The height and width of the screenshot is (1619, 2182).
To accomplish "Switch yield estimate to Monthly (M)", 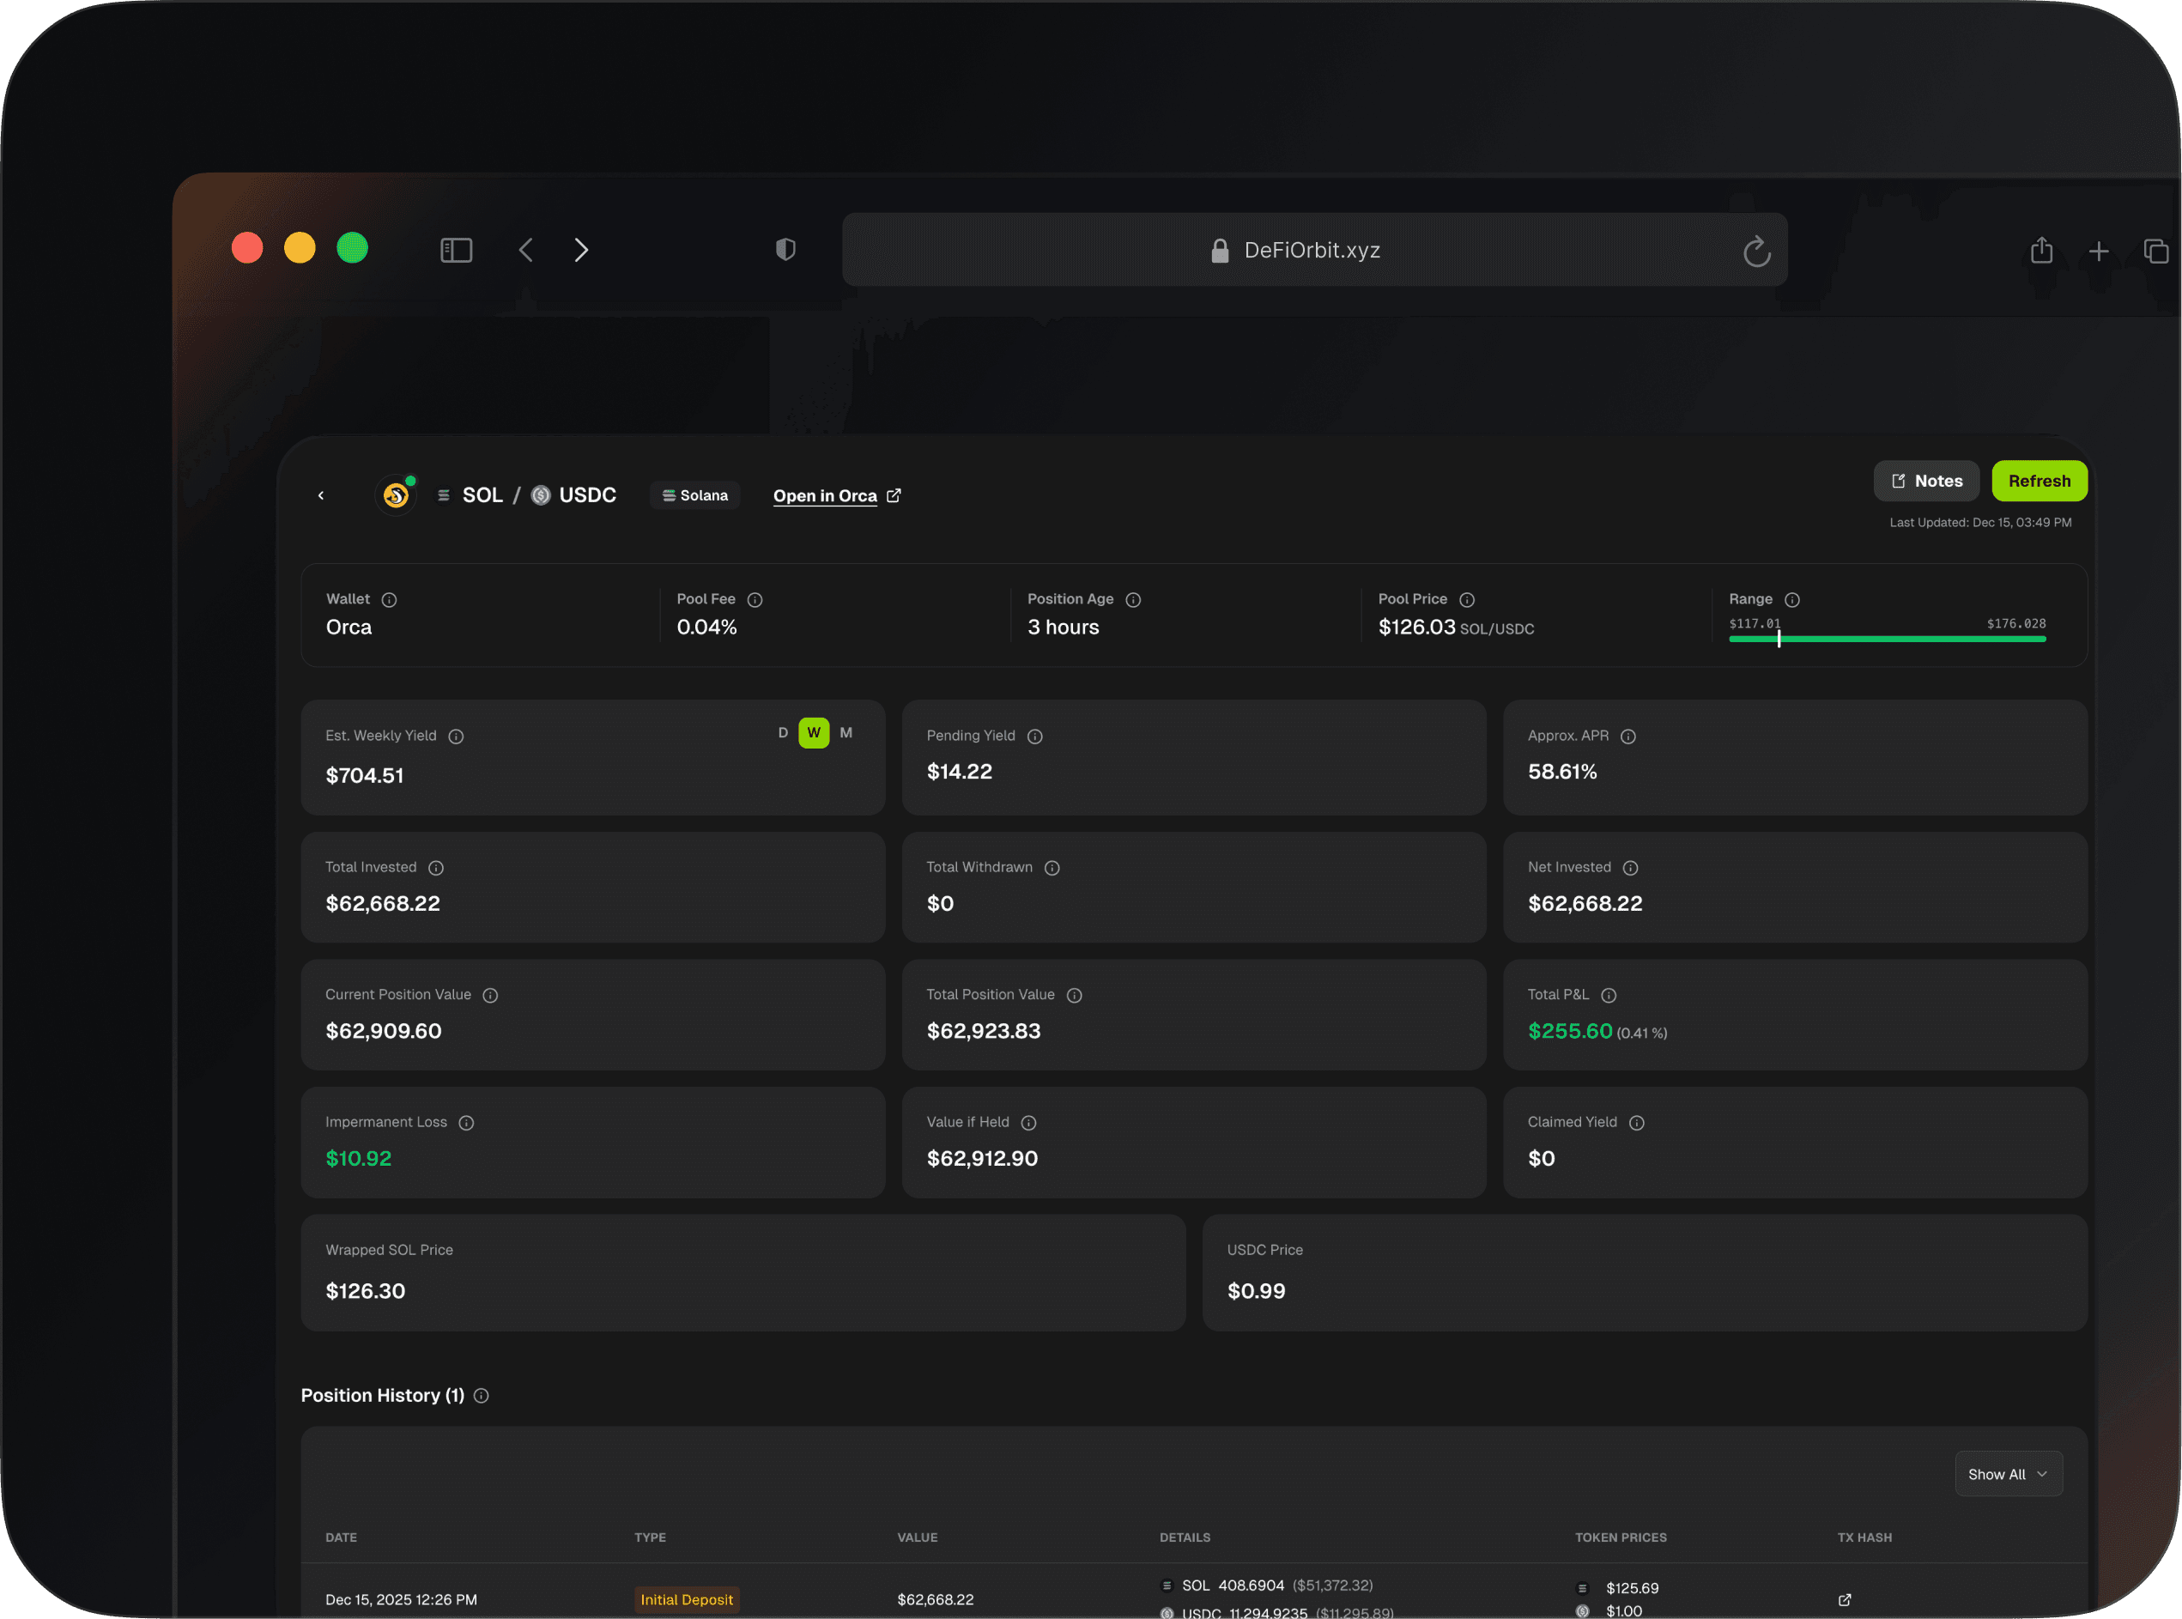I will click(x=846, y=733).
